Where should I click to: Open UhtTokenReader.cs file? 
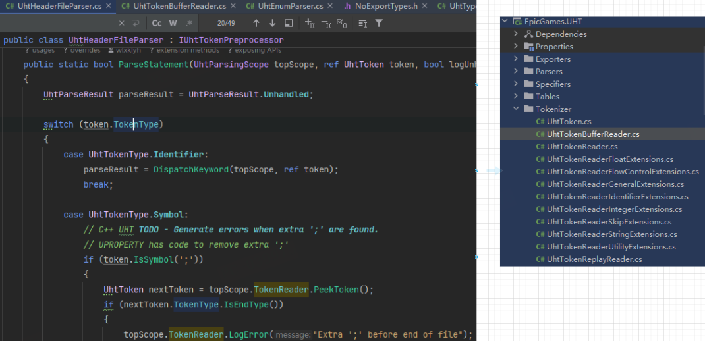(582, 147)
